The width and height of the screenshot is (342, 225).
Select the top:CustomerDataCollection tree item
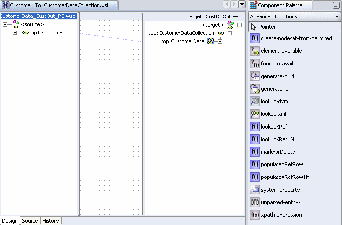[x=181, y=33]
